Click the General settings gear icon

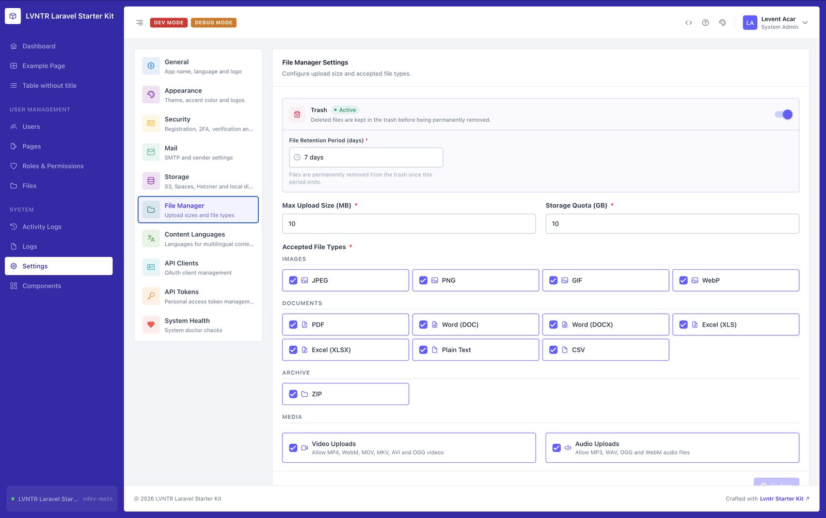(x=151, y=66)
